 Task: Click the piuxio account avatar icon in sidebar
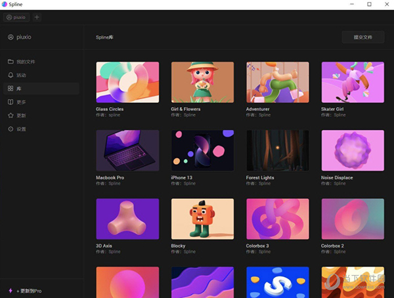click(x=11, y=37)
